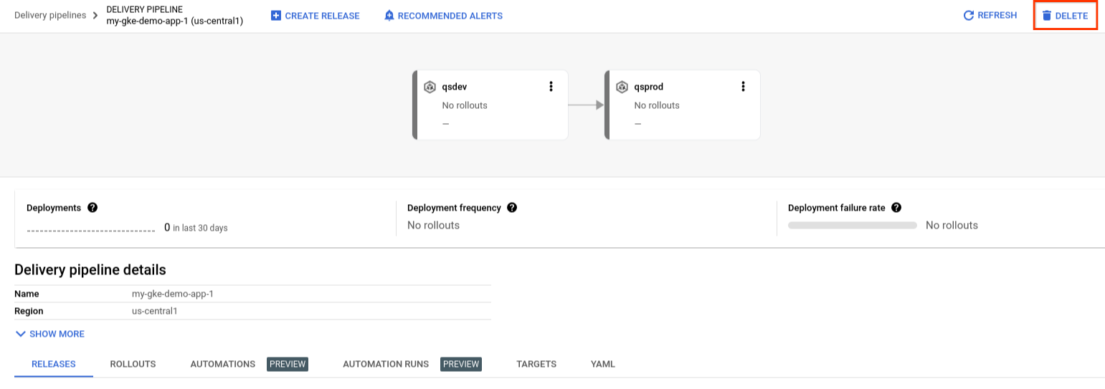The height and width of the screenshot is (389, 1105).
Task: Click the Deployment failure rate bar
Action: click(852, 225)
